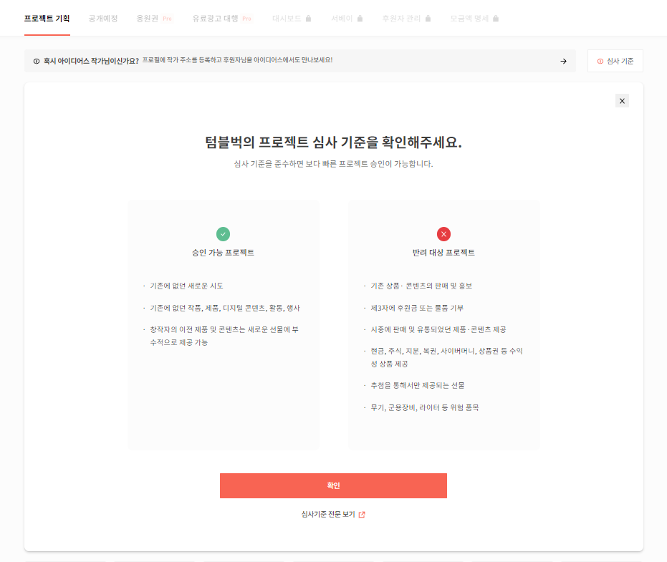This screenshot has width=667, height=562.
Task: Open the 응원권 Pro tab
Action: tap(155, 19)
